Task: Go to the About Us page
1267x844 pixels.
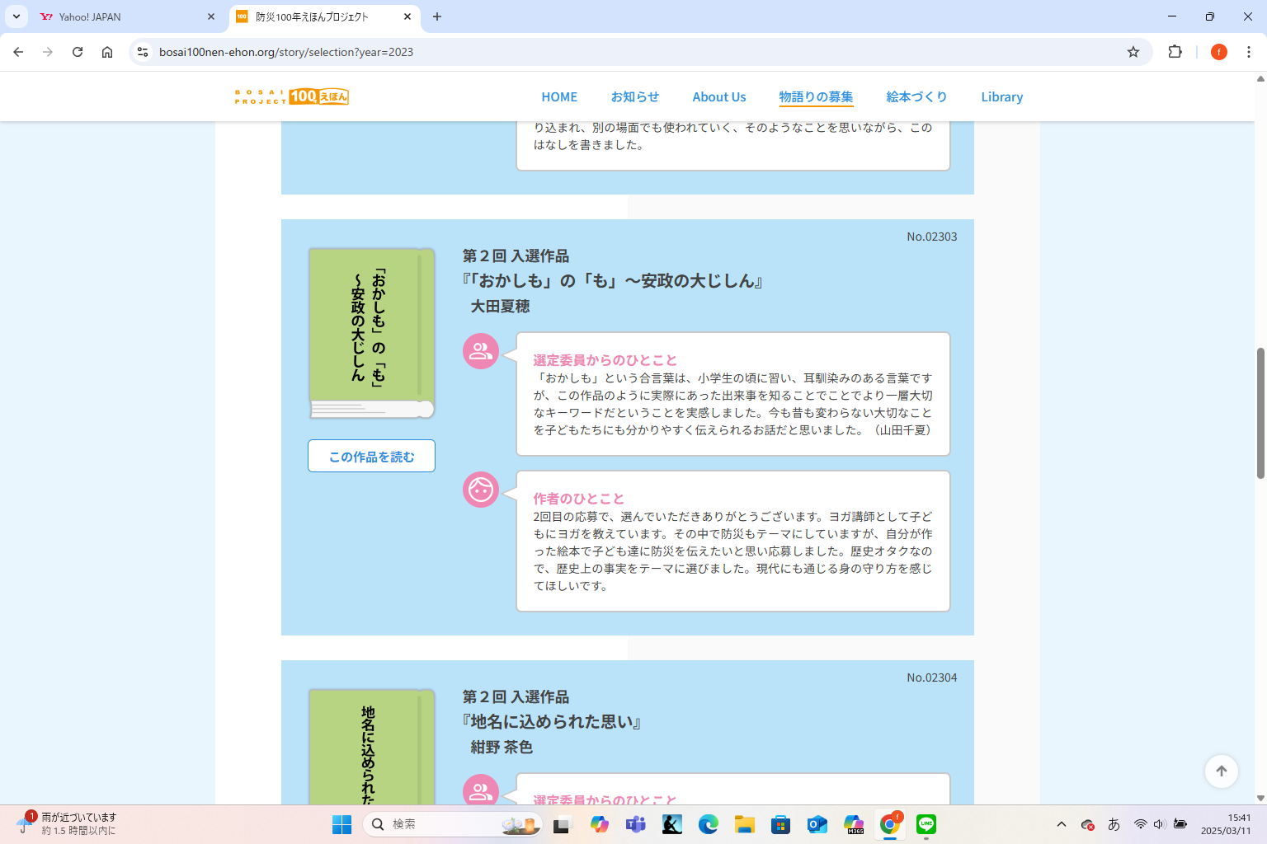Action: pyautogui.click(x=718, y=96)
